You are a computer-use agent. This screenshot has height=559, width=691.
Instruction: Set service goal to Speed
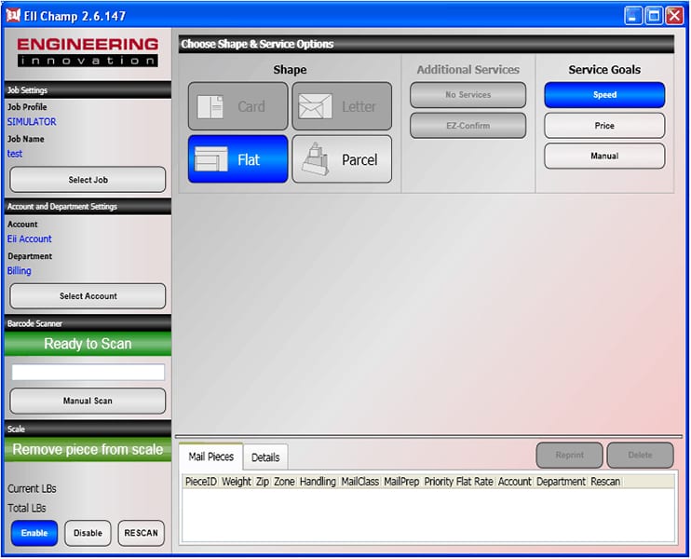coord(604,95)
